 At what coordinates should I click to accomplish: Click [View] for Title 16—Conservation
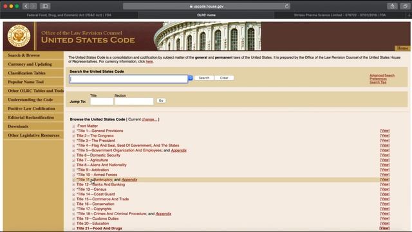pos(385,204)
